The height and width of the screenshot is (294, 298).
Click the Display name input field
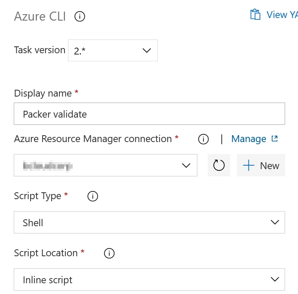149,114
